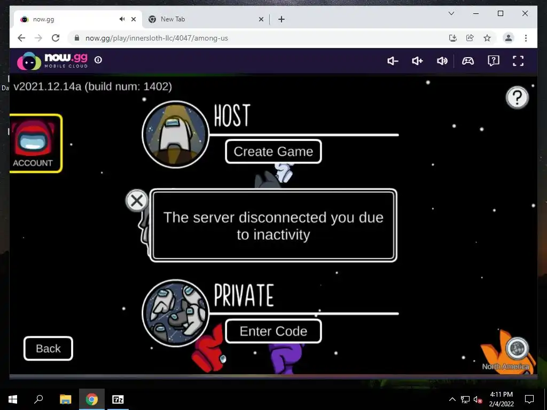Open 7-Zip from the taskbar
The image size is (547, 410).
(118, 399)
